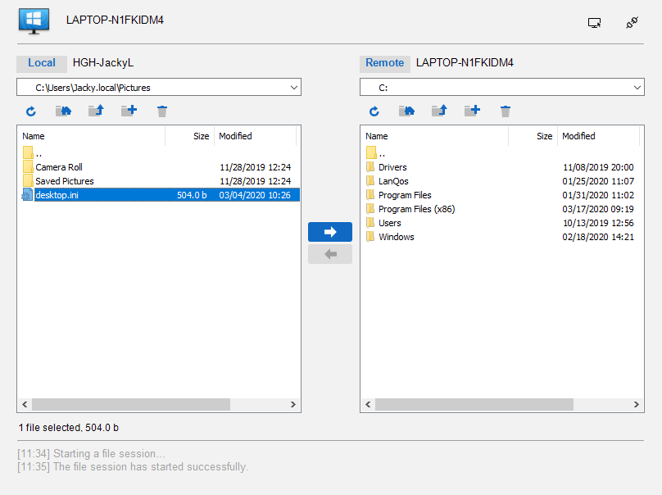Click Remote horizontal scrollbar right arrow

point(637,405)
